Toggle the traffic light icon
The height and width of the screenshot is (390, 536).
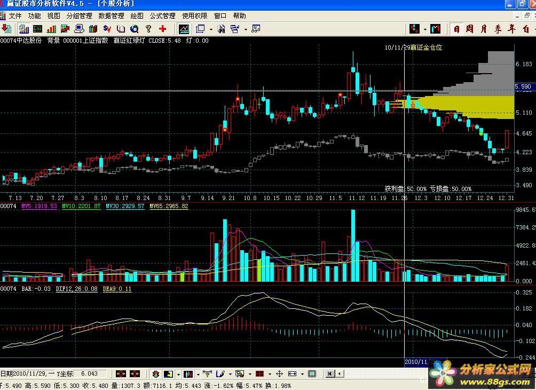coord(156,374)
